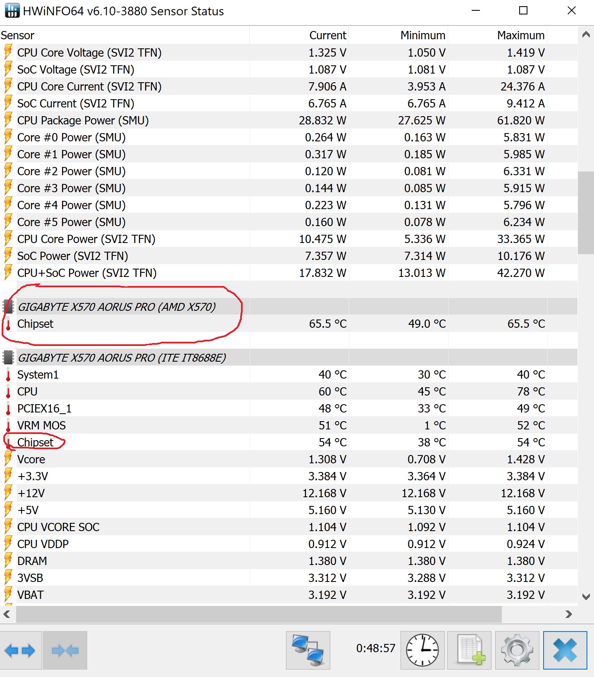Viewport: 594px width, 677px height.
Task: Click the 24.376 A maximum core current value
Action: pos(522,86)
